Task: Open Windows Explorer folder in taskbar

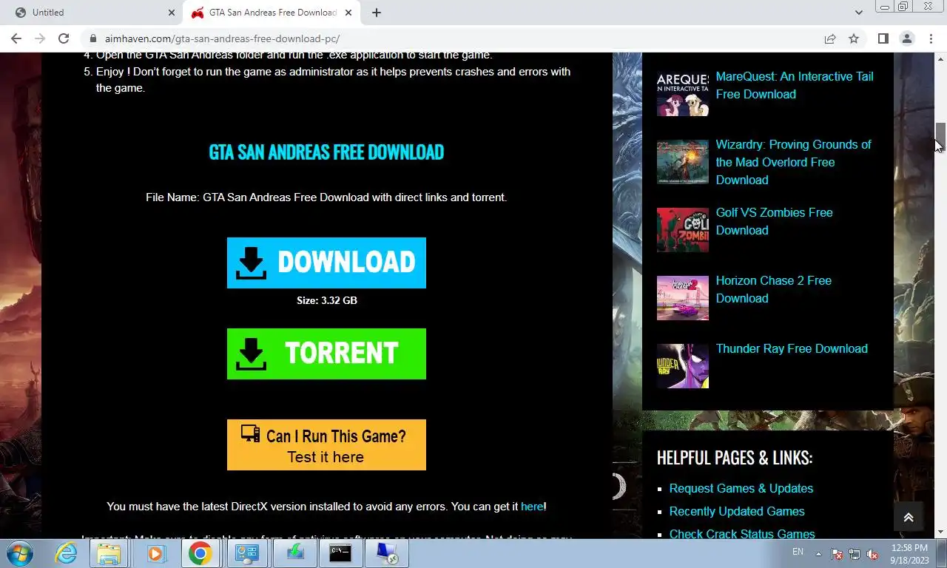Action: click(x=109, y=553)
